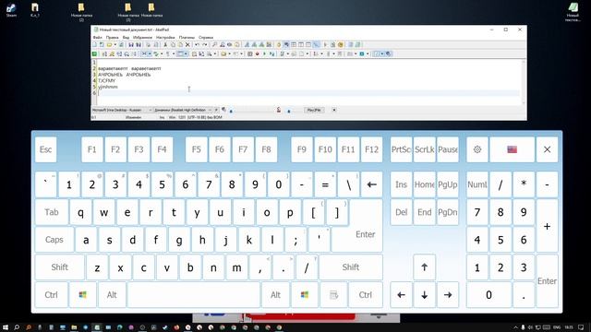Viewport: 591px width, 332px height.
Task: Expand the Microsoft Irina Desktop voice dropdown
Action: coord(150,110)
